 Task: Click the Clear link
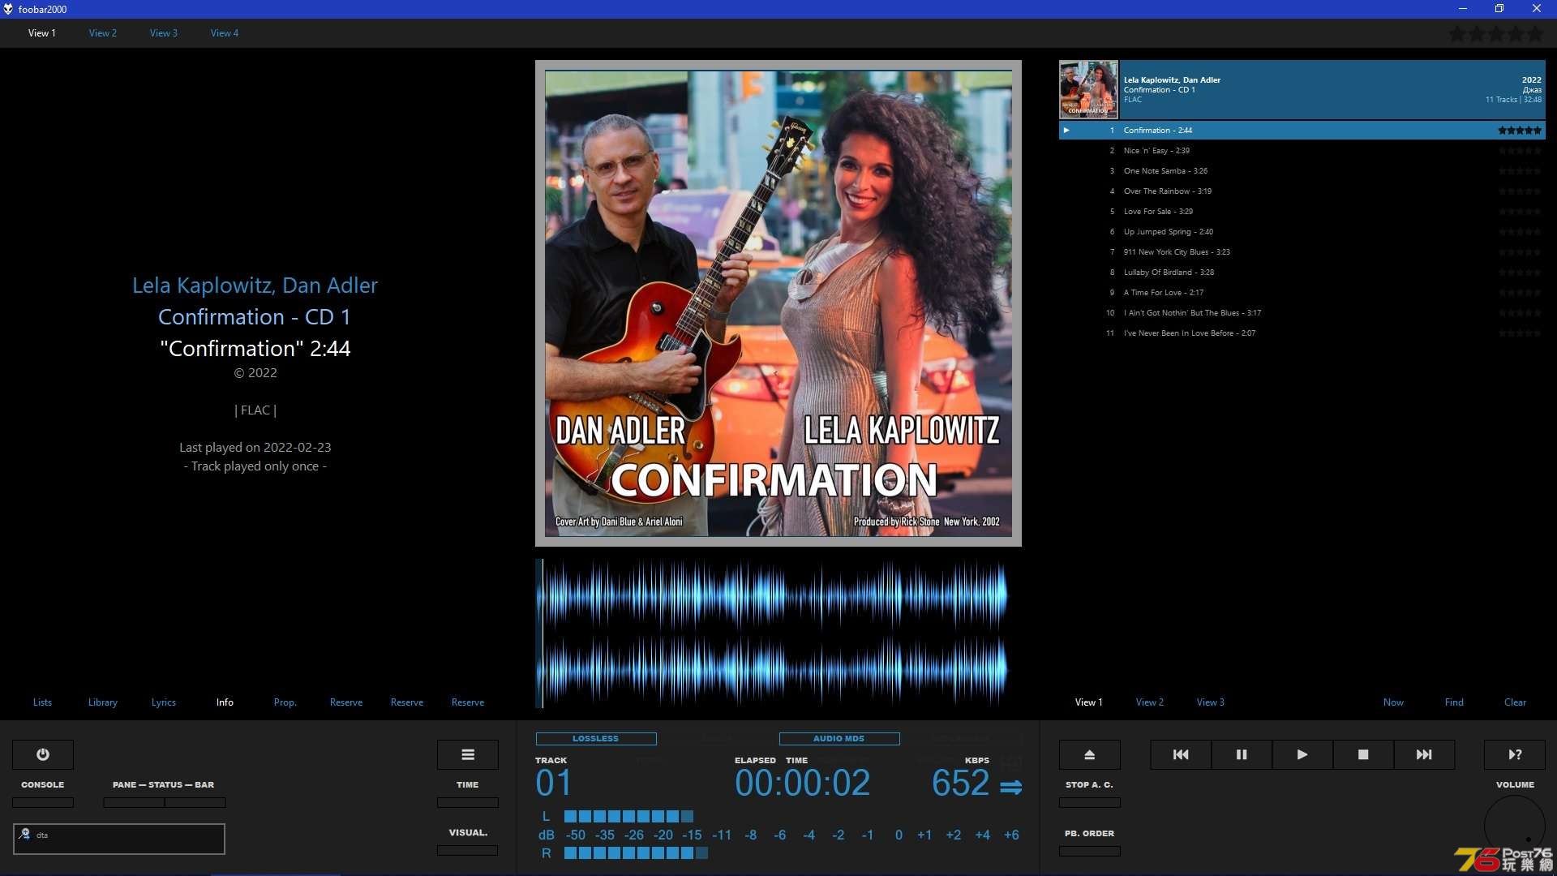click(1515, 702)
